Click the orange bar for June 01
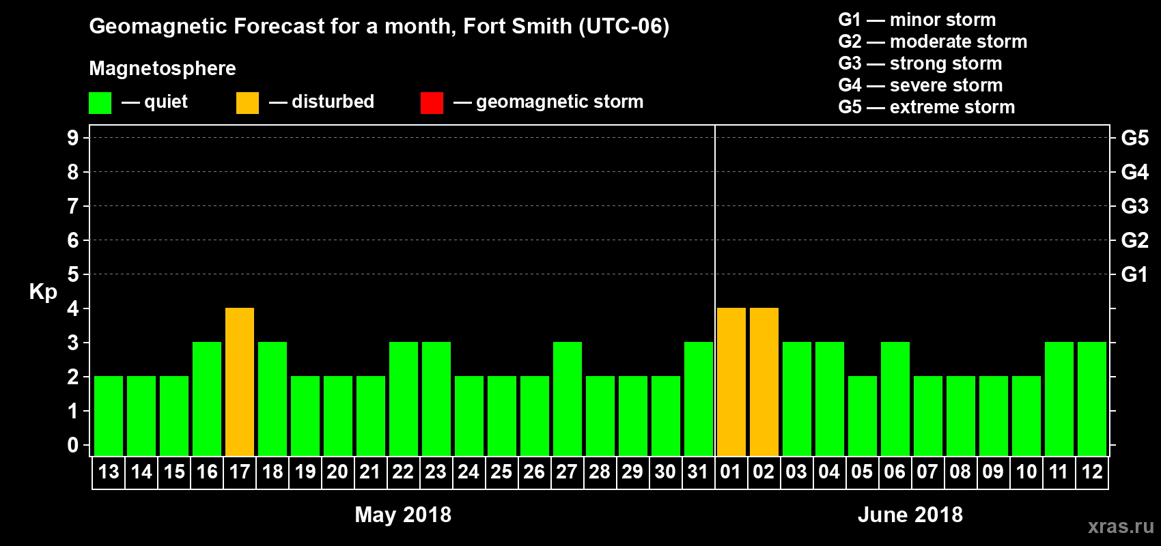 click(731, 382)
